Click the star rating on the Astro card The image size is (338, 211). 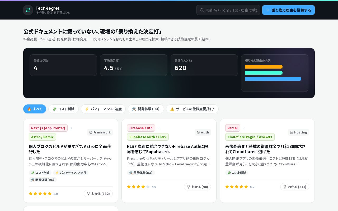(40, 194)
